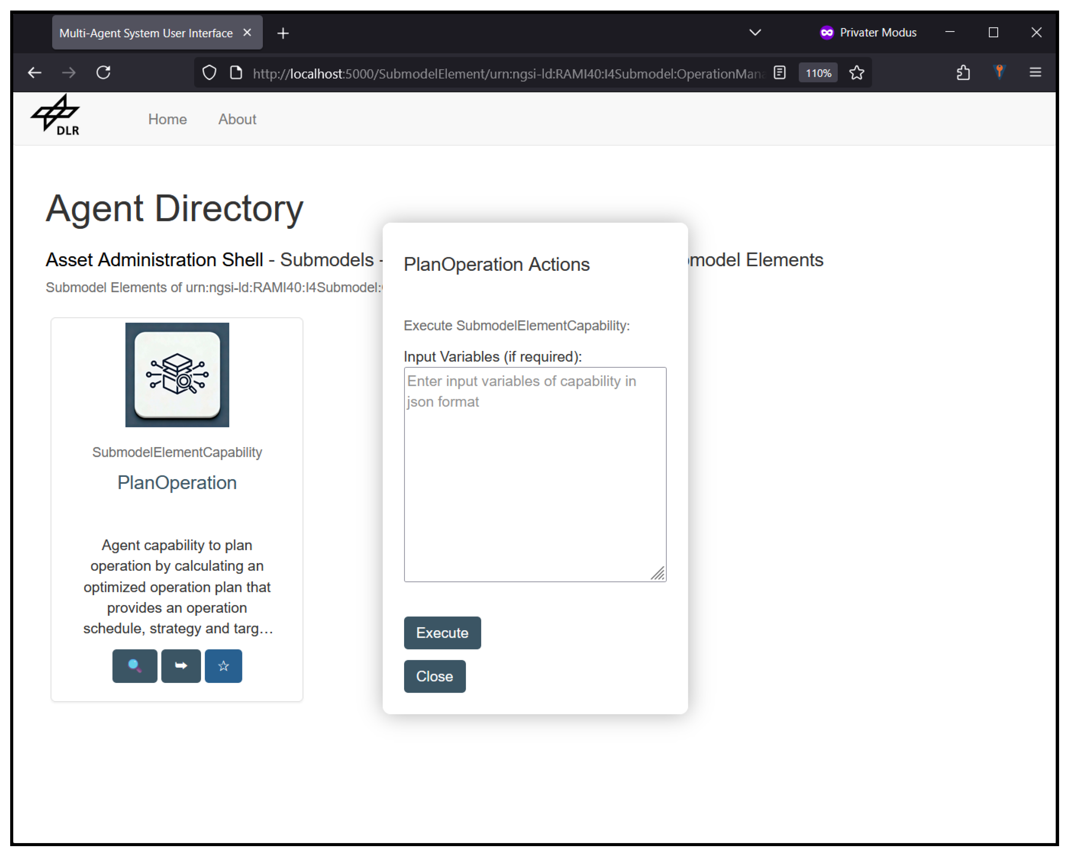Bookmark page with star icon in address bar
This screenshot has height=857, width=1072.
[856, 73]
